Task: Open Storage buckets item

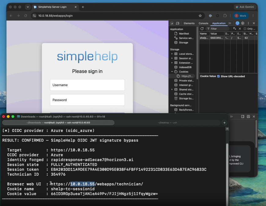Action: (184, 98)
